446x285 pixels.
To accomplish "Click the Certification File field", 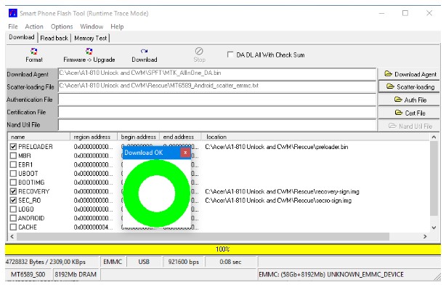I will (217, 112).
